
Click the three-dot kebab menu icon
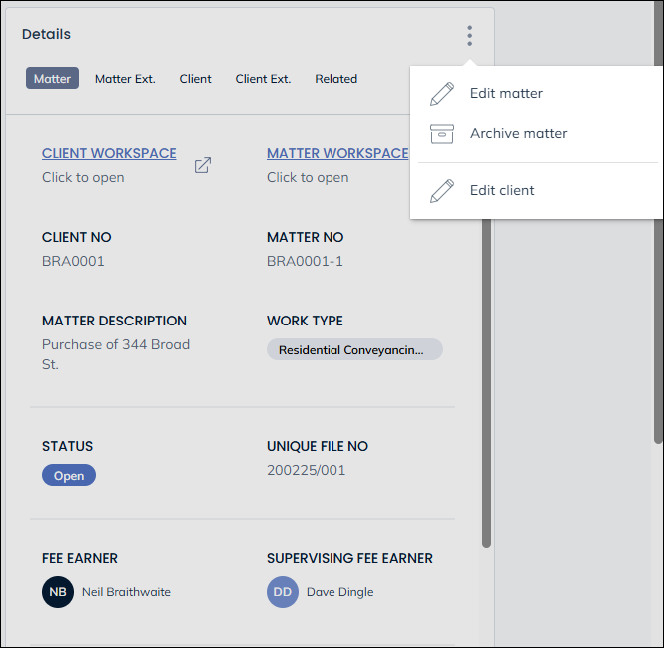coord(469,36)
